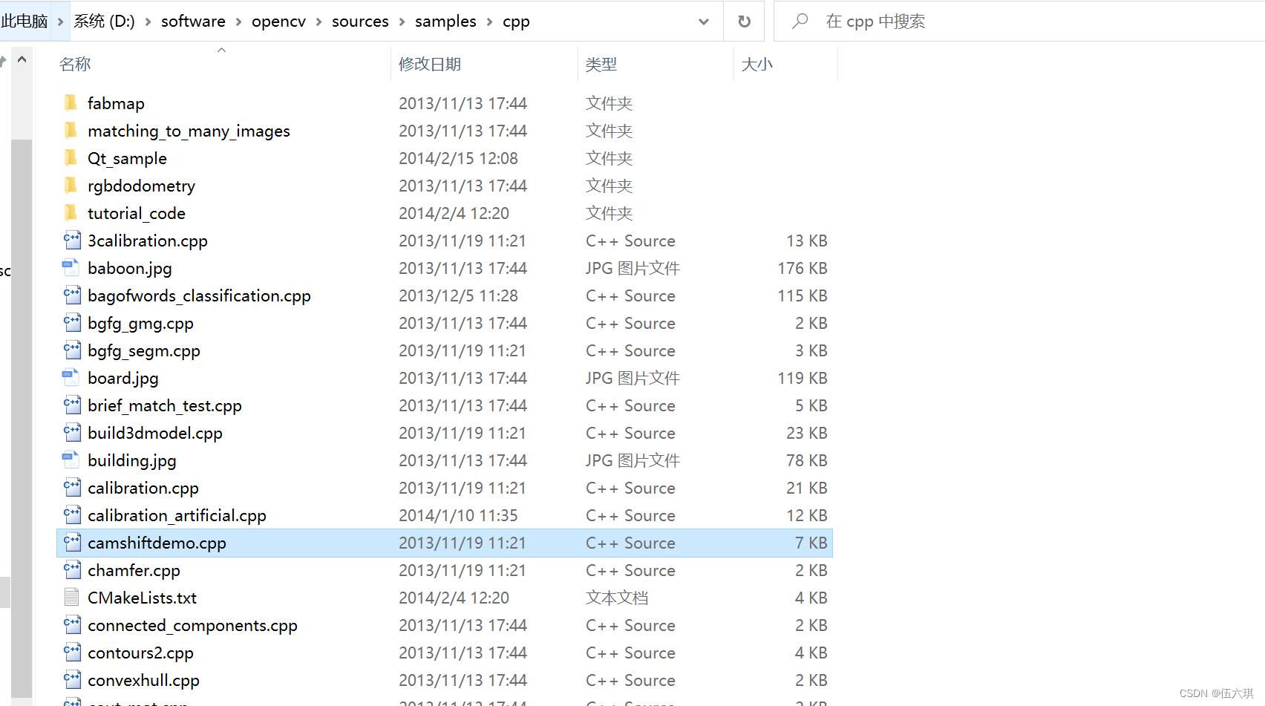Sort files by 修改日期 column

430,64
